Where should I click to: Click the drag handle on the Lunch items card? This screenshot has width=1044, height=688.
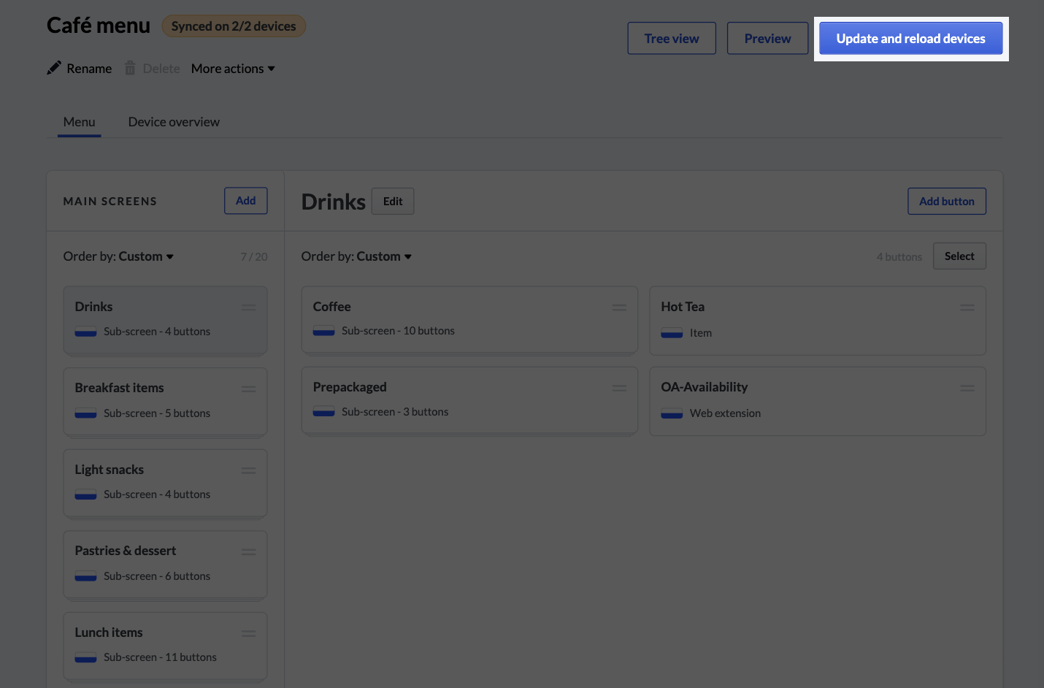(248, 633)
